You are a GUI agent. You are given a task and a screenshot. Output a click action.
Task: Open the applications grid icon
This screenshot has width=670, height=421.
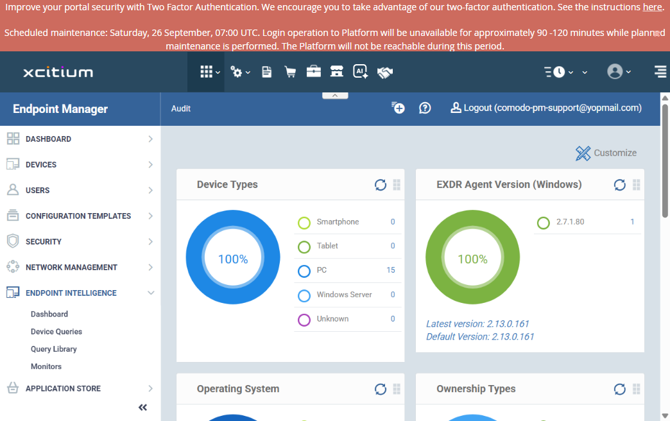[207, 72]
